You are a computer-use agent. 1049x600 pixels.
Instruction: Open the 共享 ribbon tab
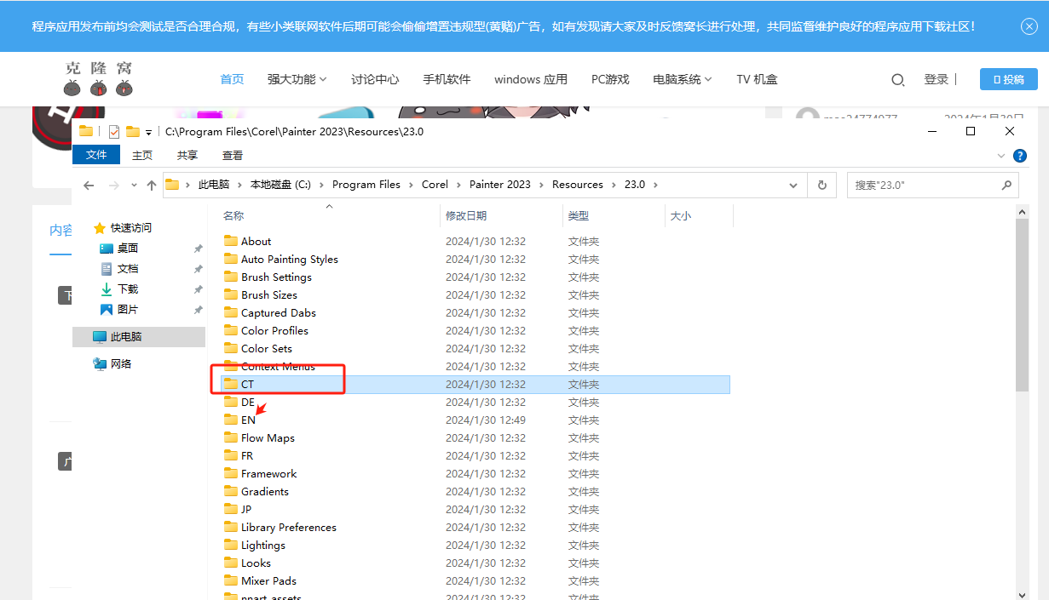[187, 155]
